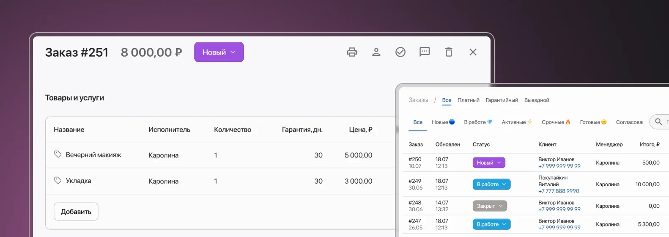Switch to the Согласованные status filter tab
The image size is (669, 237).
click(x=629, y=122)
